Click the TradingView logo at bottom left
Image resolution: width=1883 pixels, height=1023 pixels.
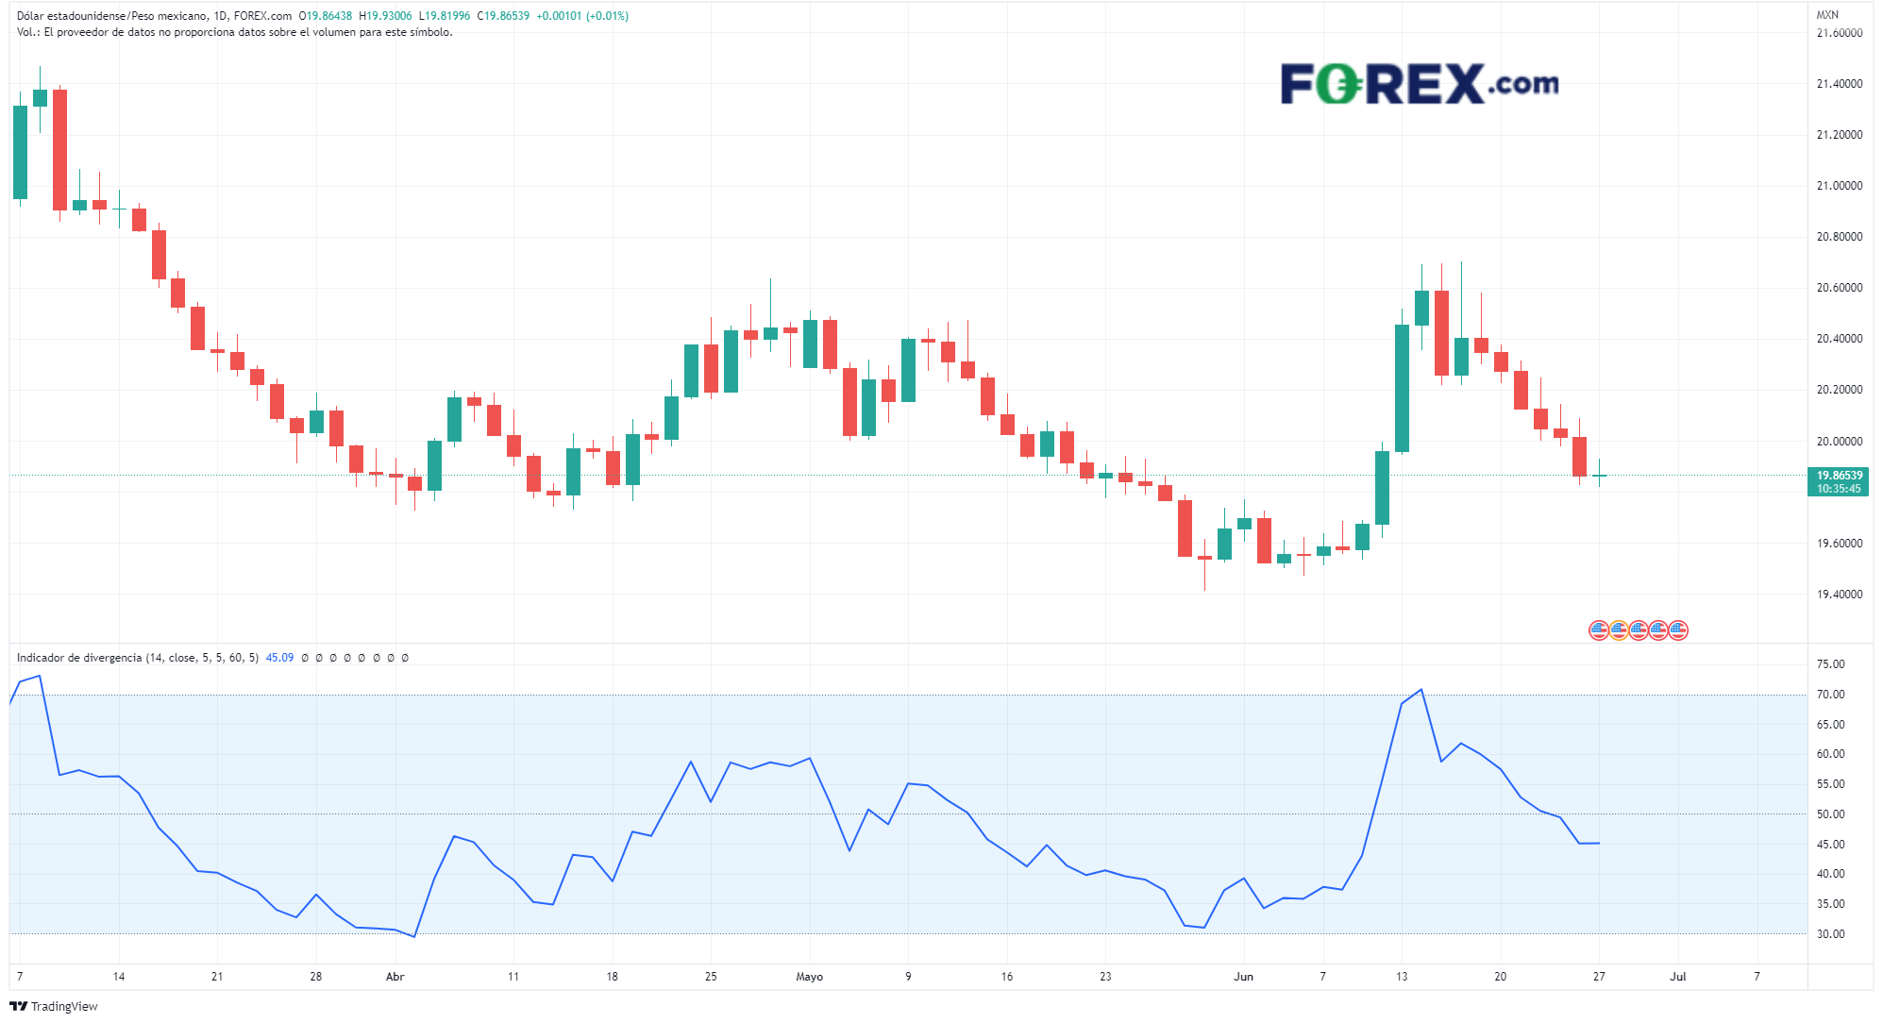point(54,1006)
